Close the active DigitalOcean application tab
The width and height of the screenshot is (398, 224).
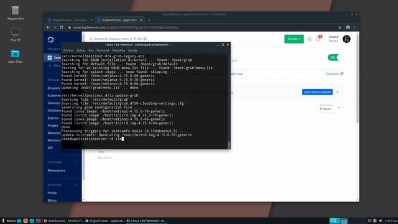click(141, 20)
